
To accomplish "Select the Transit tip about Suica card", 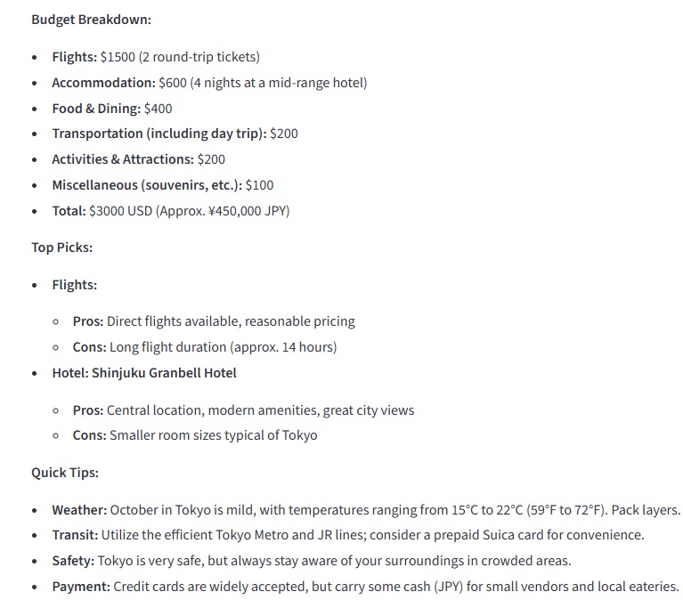I will (347, 536).
